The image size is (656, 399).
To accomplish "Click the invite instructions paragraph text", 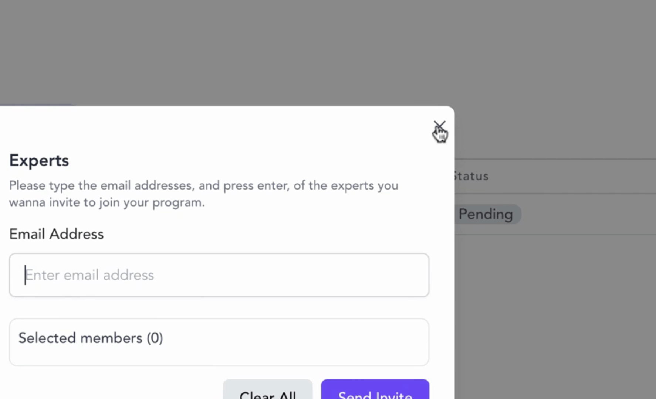I will [203, 194].
